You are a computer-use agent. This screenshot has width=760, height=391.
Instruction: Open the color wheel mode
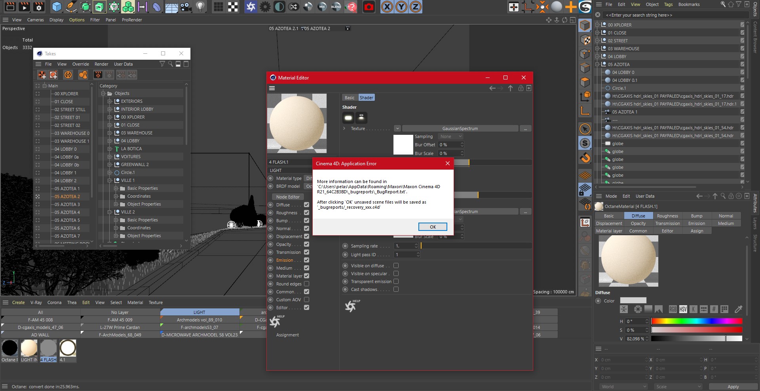[x=638, y=309]
